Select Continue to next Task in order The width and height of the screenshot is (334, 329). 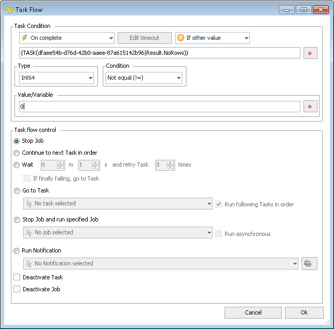[17, 153]
